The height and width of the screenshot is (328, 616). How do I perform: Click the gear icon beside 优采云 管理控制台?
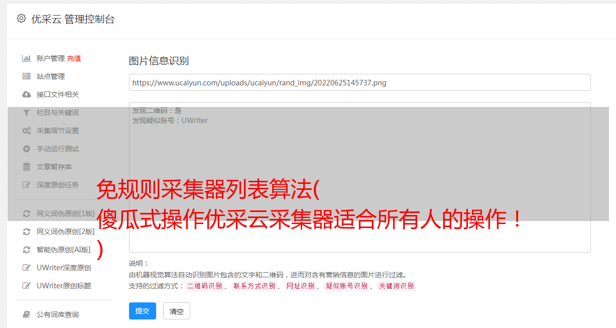[x=21, y=19]
